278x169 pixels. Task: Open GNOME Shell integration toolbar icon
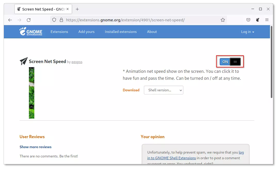click(258, 20)
